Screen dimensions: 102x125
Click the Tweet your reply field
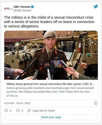click(51, 117)
